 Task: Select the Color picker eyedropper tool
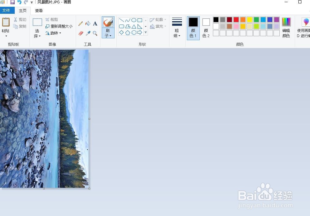tap(88, 33)
